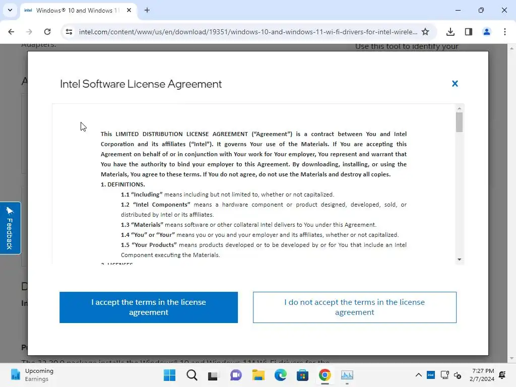Open the Feedback side tab
Image resolution: width=516 pixels, height=387 pixels.
pyautogui.click(x=10, y=228)
